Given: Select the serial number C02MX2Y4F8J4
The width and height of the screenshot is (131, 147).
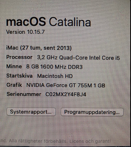Looking at the screenshot, I should [66, 94].
